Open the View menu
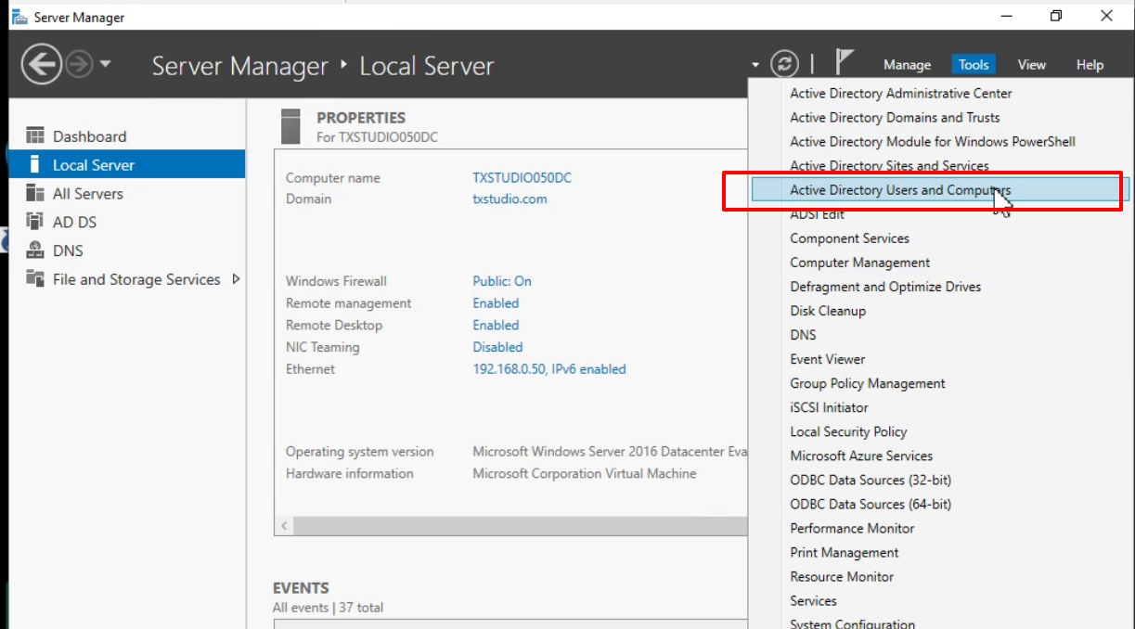Viewport: 1135px width, 629px height. pos(1031,65)
